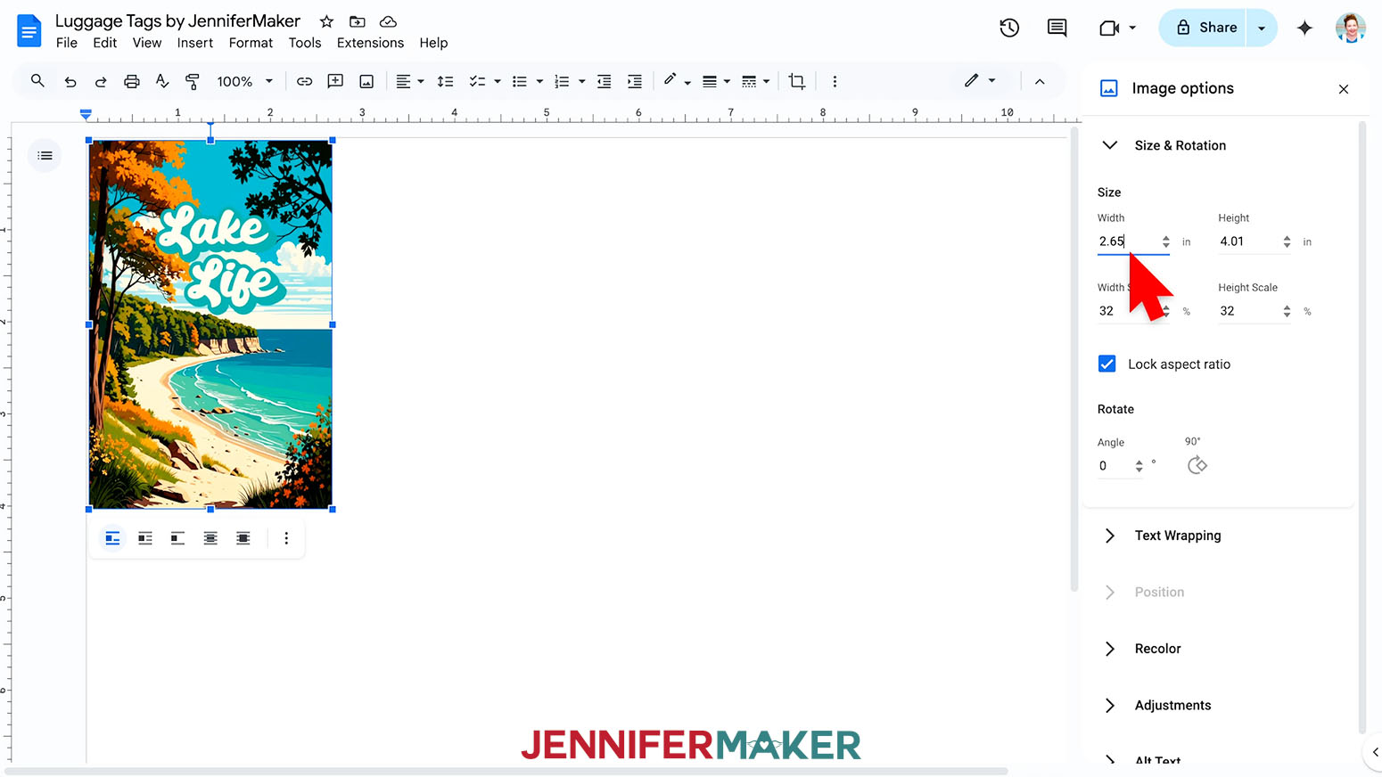1382x777 pixels.
Task: Show all comments icon
Action: click(1057, 28)
